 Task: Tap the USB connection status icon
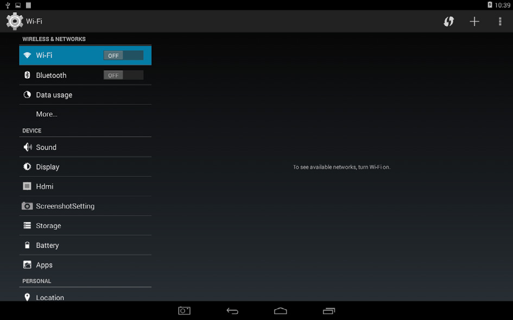[8, 5]
